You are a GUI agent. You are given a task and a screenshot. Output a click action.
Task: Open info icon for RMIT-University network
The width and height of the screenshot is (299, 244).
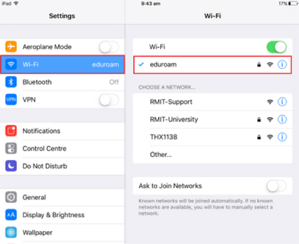coord(282,119)
